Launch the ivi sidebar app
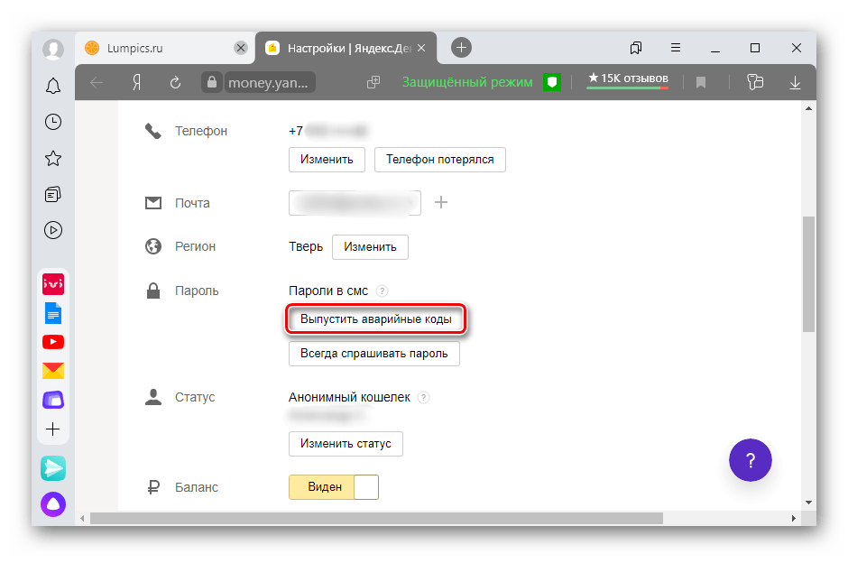Image resolution: width=848 pixels, height=563 pixels. 53,285
